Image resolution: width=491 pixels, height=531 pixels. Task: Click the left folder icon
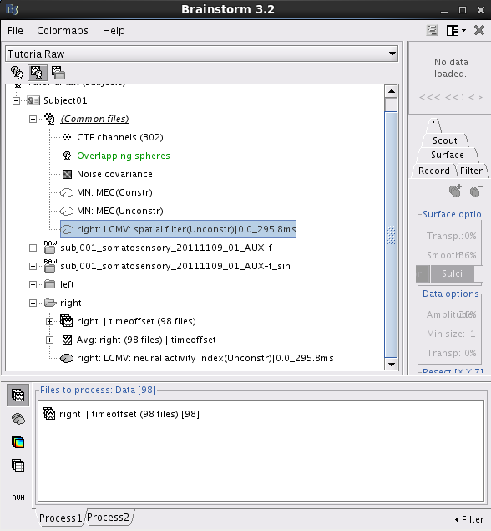(50, 284)
